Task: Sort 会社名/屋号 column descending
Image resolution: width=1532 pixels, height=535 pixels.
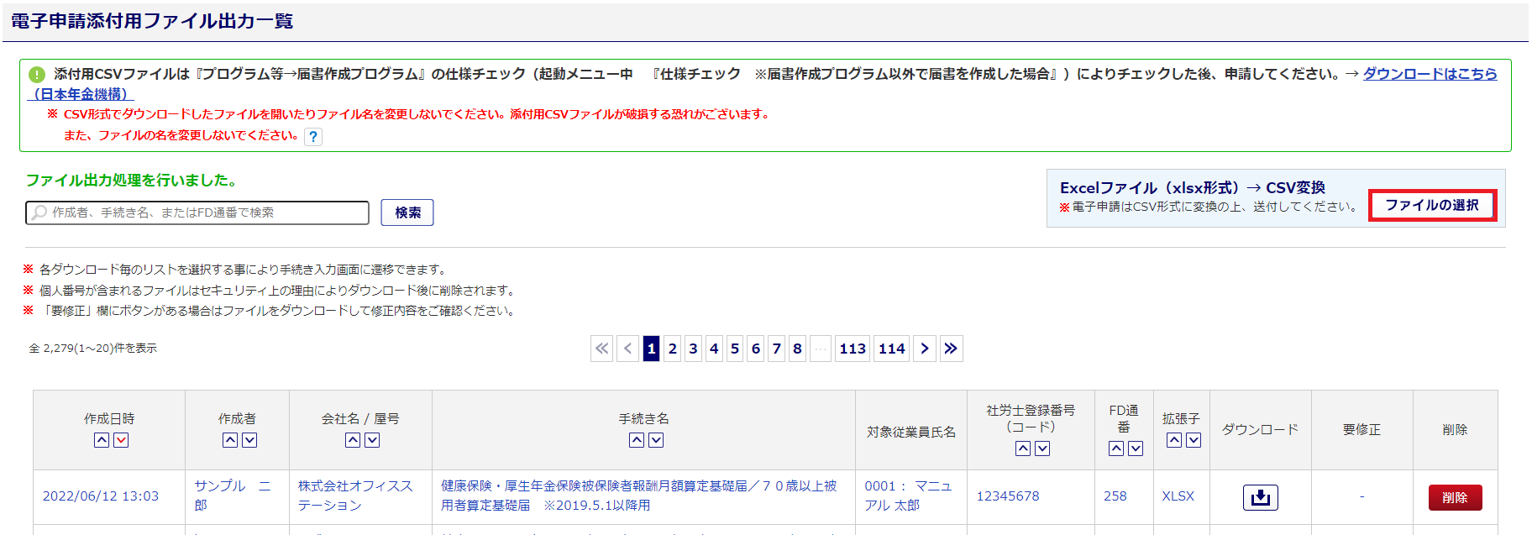Action: (372, 440)
